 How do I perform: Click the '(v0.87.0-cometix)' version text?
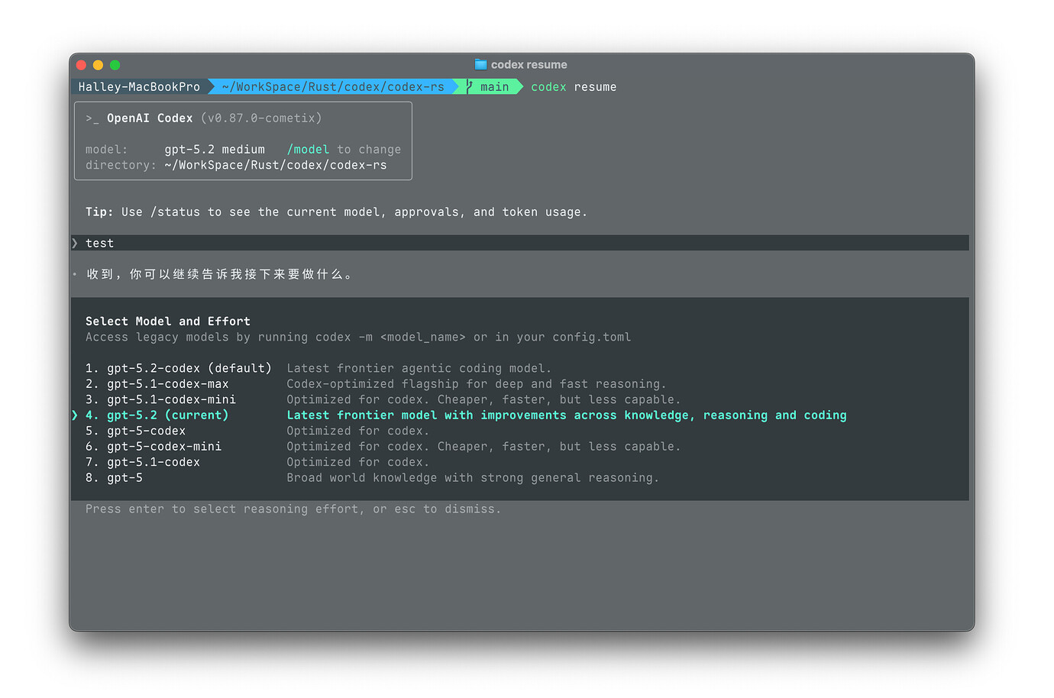point(261,118)
